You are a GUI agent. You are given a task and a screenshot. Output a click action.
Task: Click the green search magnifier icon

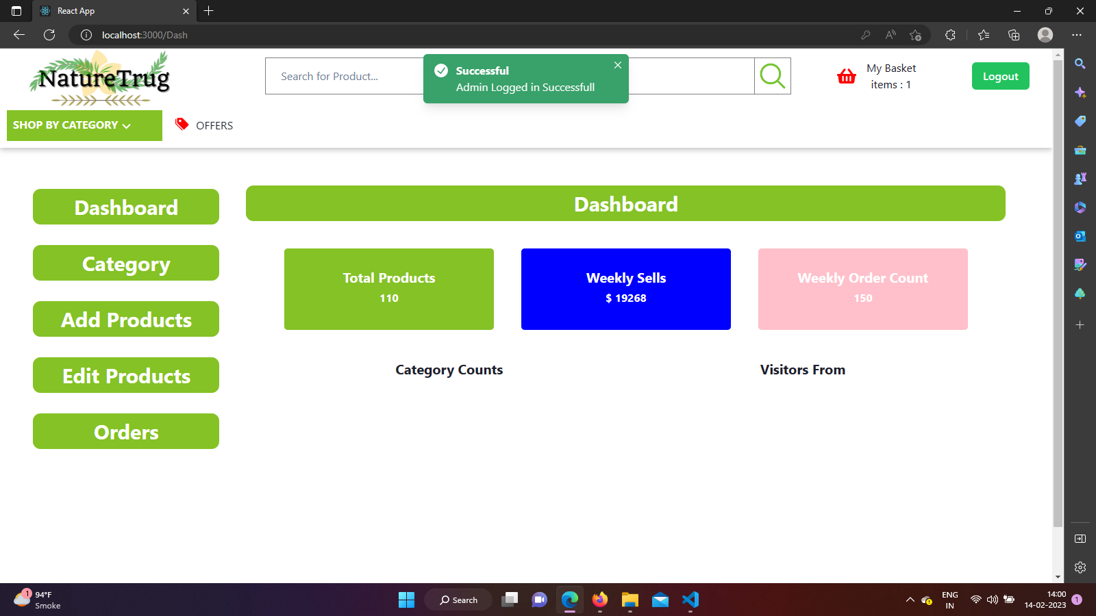[x=773, y=76]
